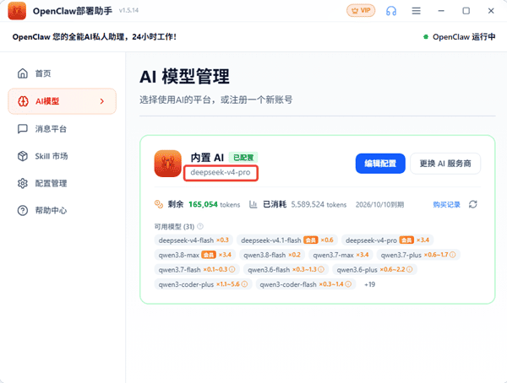This screenshot has height=383, width=507.
Task: Expand the +19 more models list
Action: (369, 284)
